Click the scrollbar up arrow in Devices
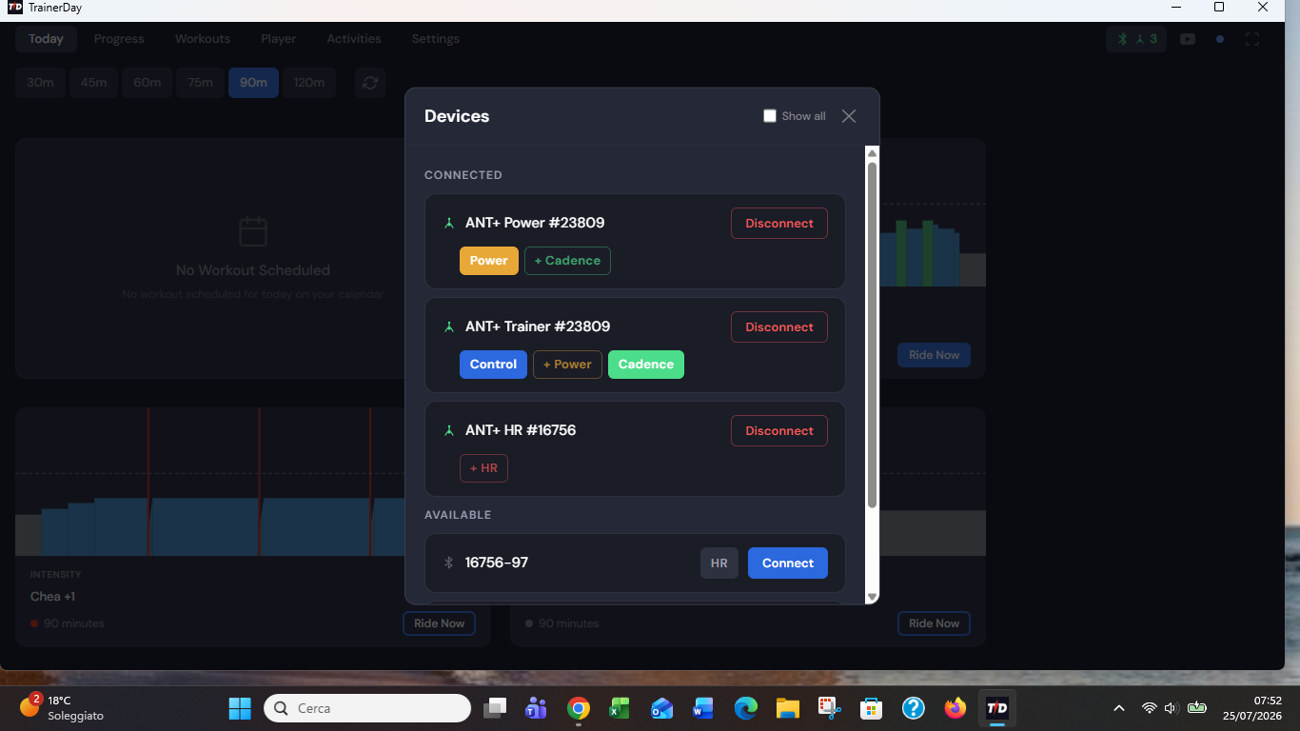Screen dimensions: 1300x731 [x=872, y=152]
